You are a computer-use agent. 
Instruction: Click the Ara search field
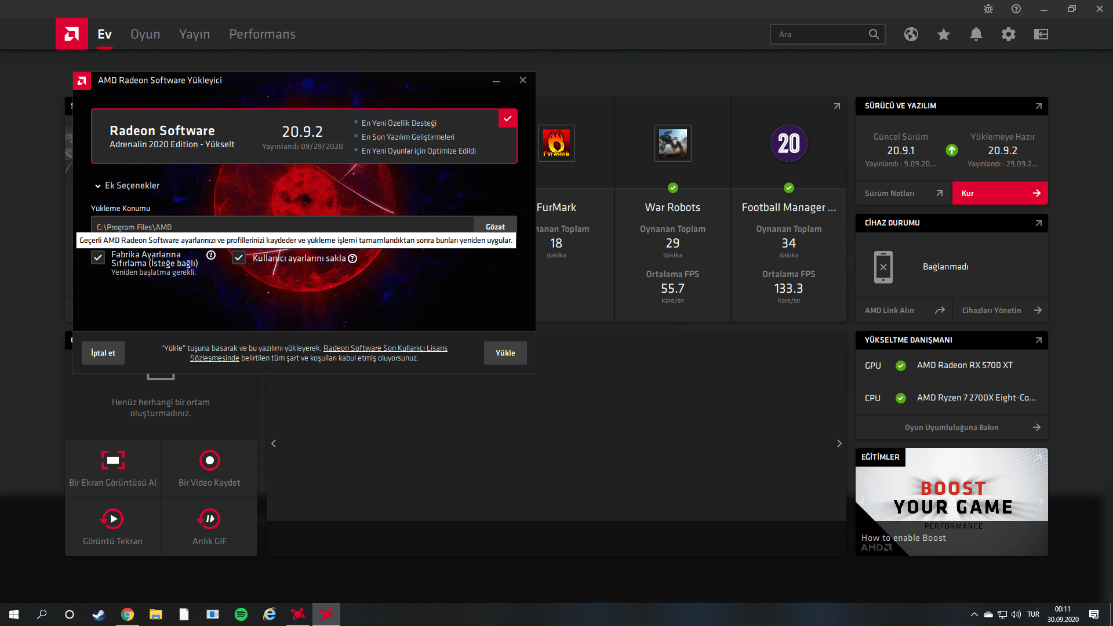point(817,34)
